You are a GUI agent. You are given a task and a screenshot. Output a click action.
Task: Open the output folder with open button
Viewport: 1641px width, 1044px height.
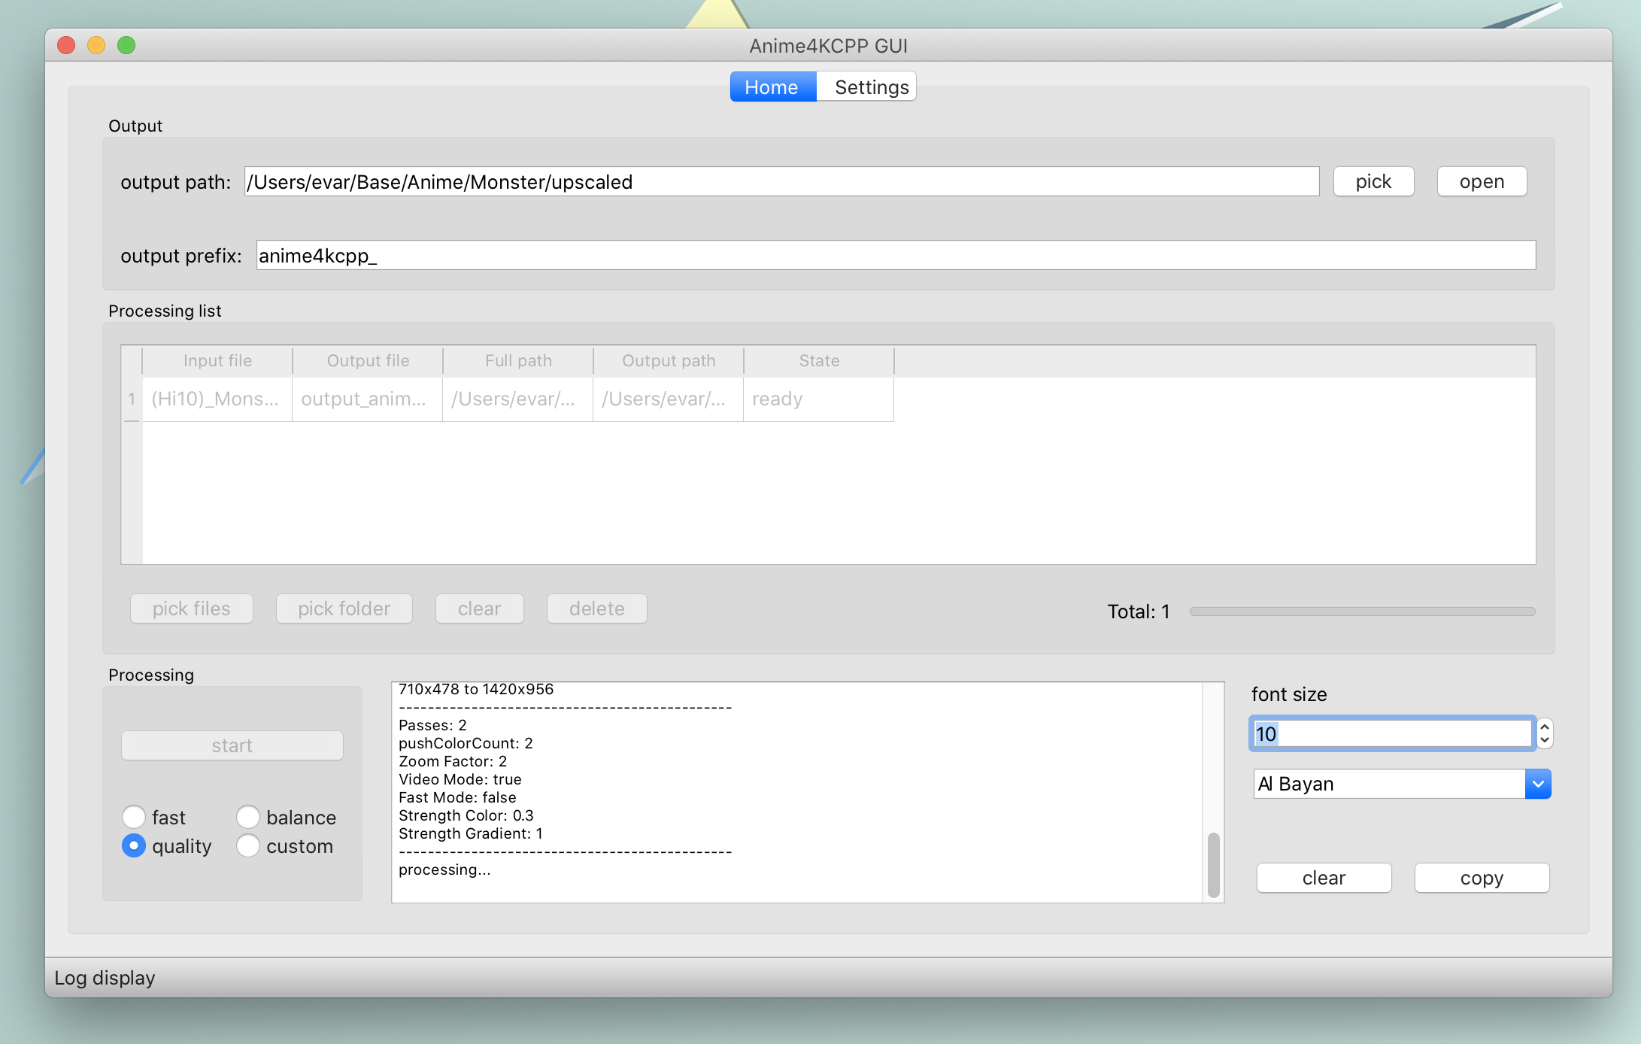tap(1481, 182)
